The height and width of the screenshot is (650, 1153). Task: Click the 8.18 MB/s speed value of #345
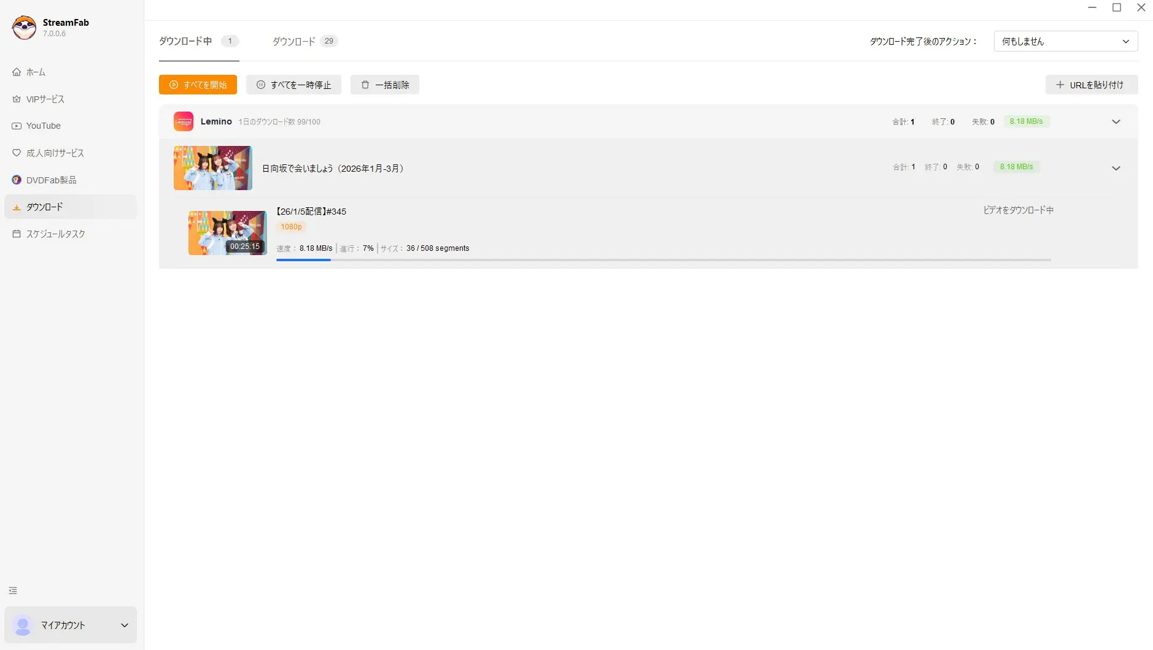[316, 248]
